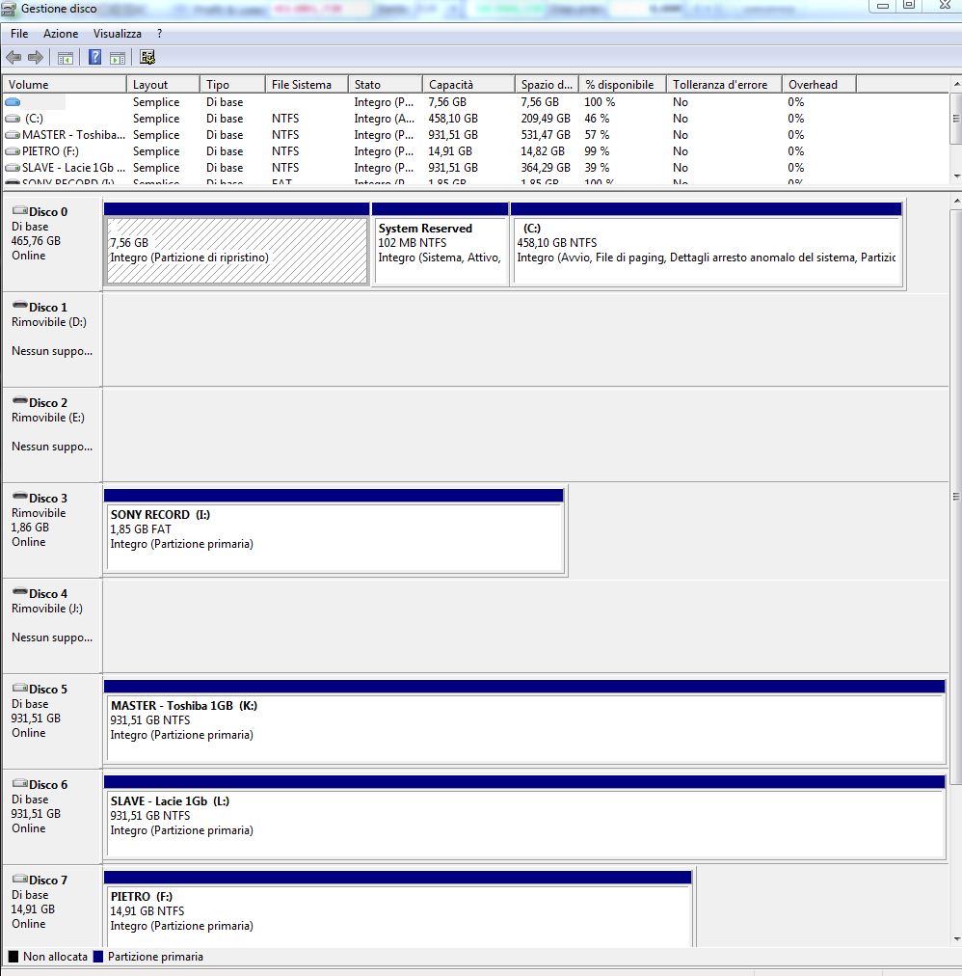Viewport: 962px width, 976px height.
Task: Click the toolbar icon with yellow gear
Action: (x=147, y=58)
